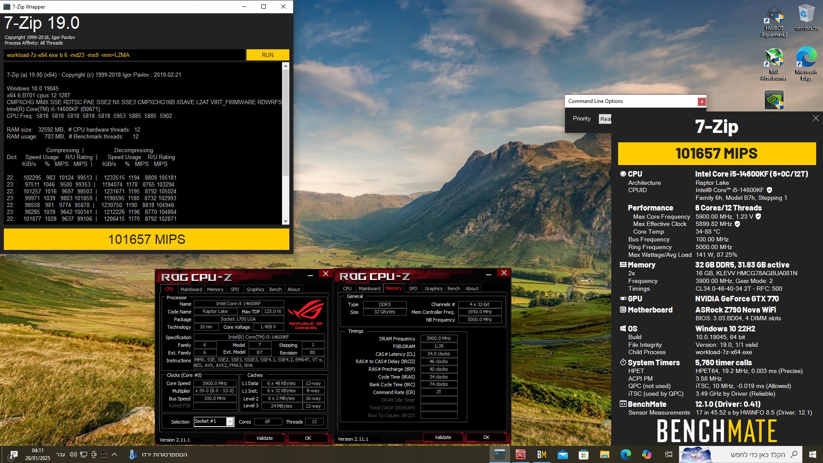
Task: Select Mainboard tab in right CPU-Z
Action: pyautogui.click(x=369, y=288)
